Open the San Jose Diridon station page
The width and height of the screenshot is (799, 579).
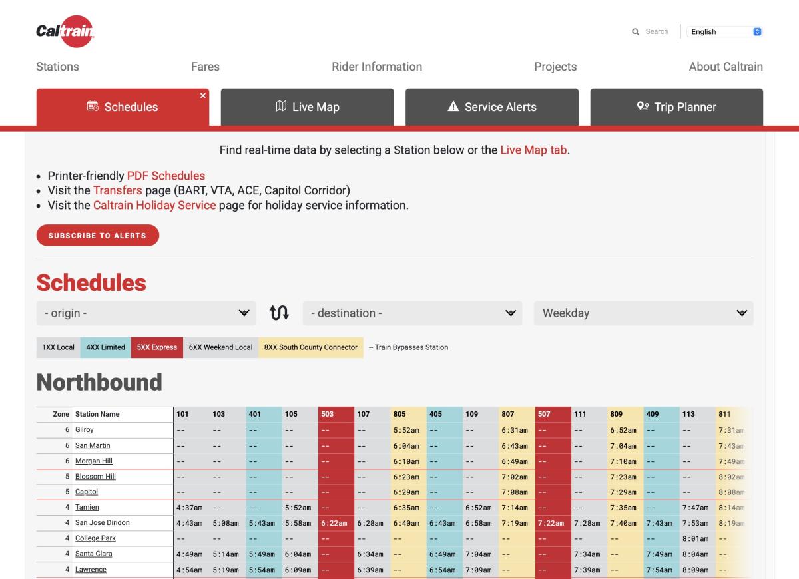tap(103, 522)
